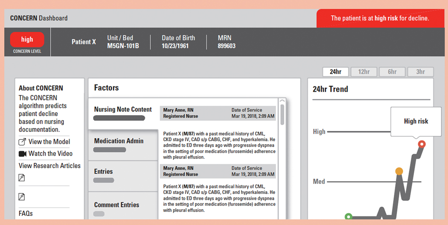Click the red high concern level badge
Image resolution: width=448 pixels, height=225 pixels.
point(27,40)
